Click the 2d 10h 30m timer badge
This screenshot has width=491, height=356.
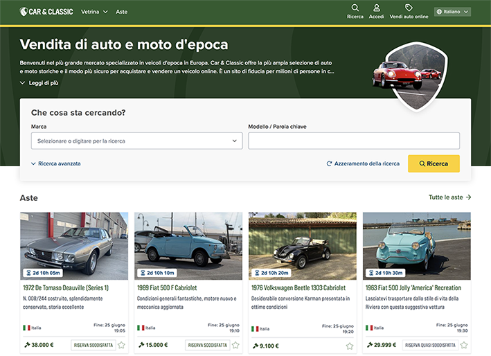click(x=386, y=273)
